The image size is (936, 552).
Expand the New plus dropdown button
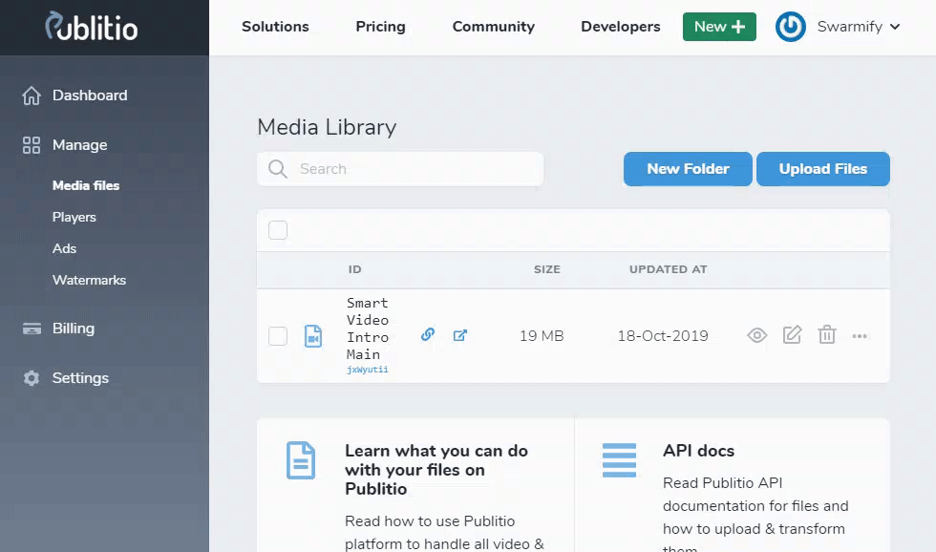click(x=719, y=27)
